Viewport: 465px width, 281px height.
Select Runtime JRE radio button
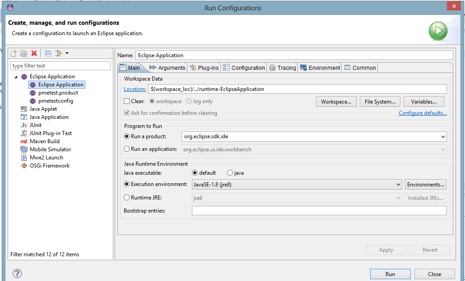tap(126, 197)
